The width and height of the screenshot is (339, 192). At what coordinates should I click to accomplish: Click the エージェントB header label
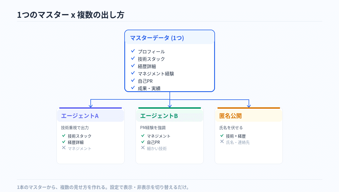coord(159,116)
